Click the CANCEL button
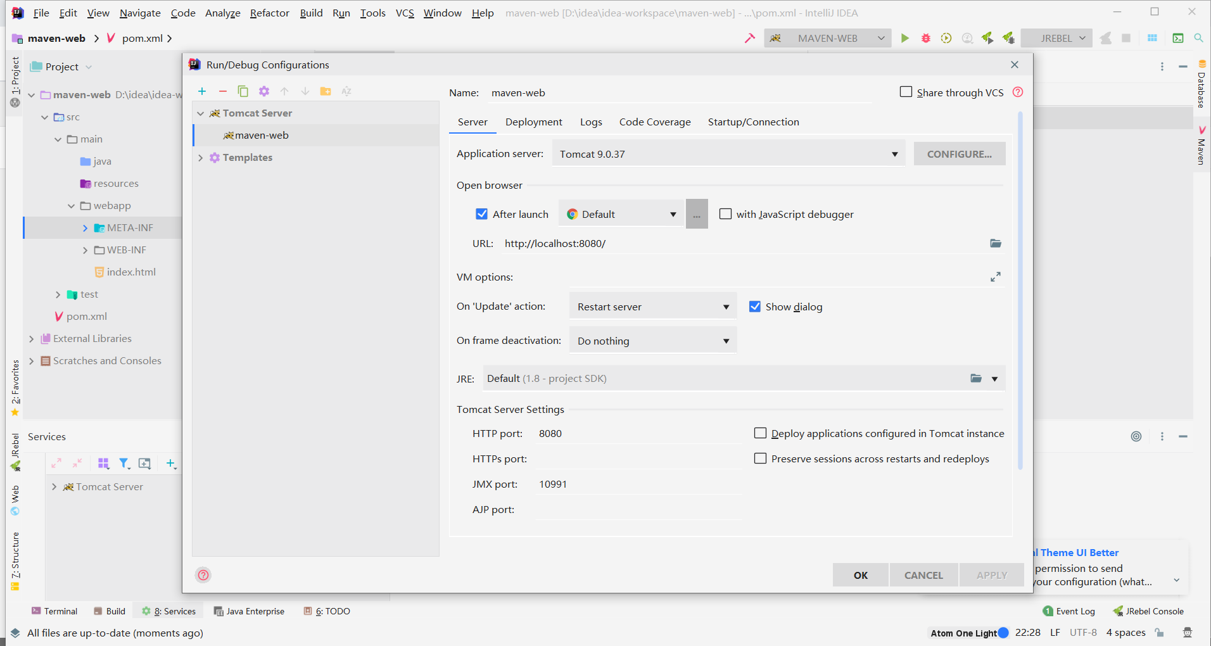This screenshot has width=1211, height=646. [x=923, y=575]
